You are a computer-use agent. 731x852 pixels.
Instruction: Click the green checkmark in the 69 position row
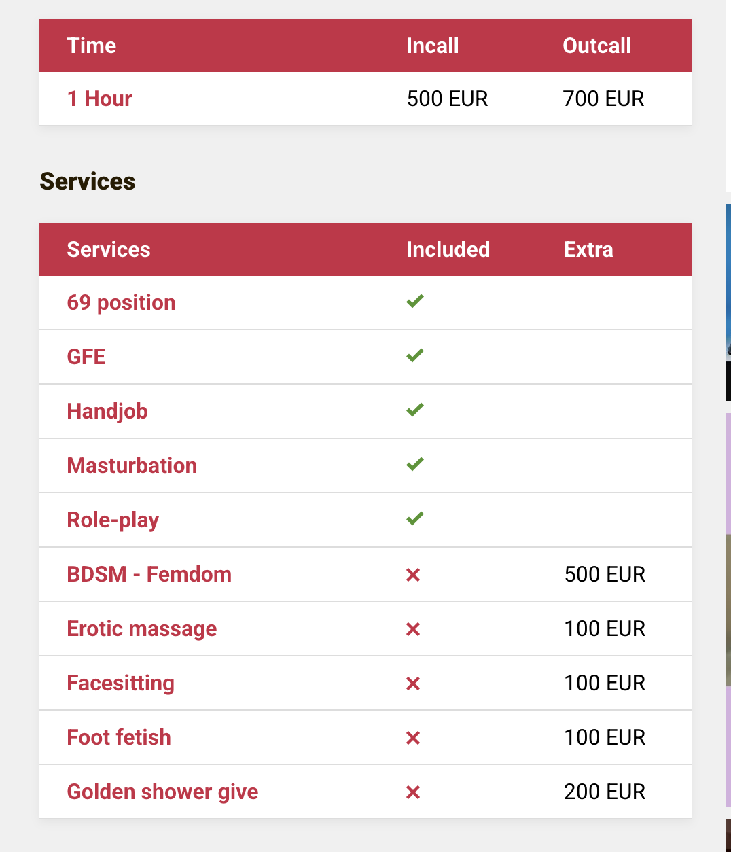tap(415, 301)
